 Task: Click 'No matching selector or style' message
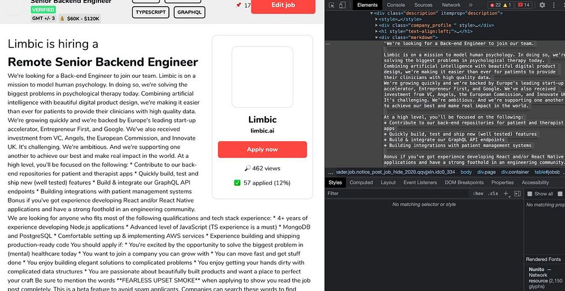[424, 204]
